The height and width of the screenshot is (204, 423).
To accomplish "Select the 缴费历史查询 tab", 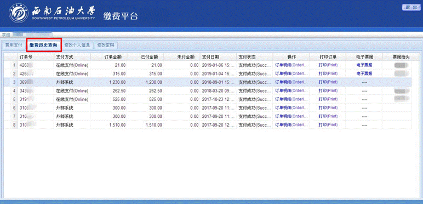I will pyautogui.click(x=43, y=45).
